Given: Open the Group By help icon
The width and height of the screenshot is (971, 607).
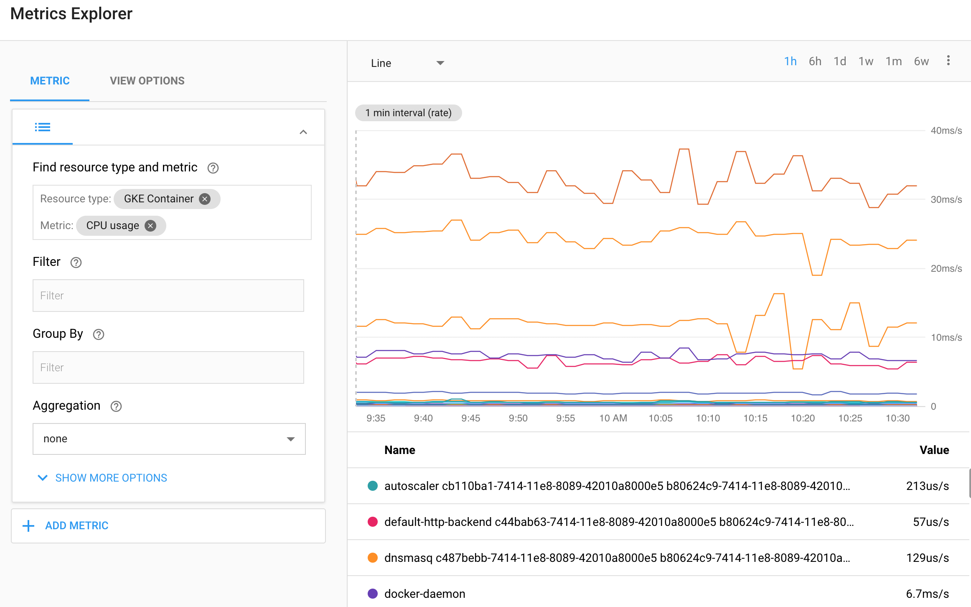Looking at the screenshot, I should coord(99,334).
